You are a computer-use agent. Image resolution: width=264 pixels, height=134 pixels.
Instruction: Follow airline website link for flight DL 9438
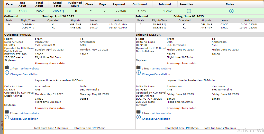[161, 69]
